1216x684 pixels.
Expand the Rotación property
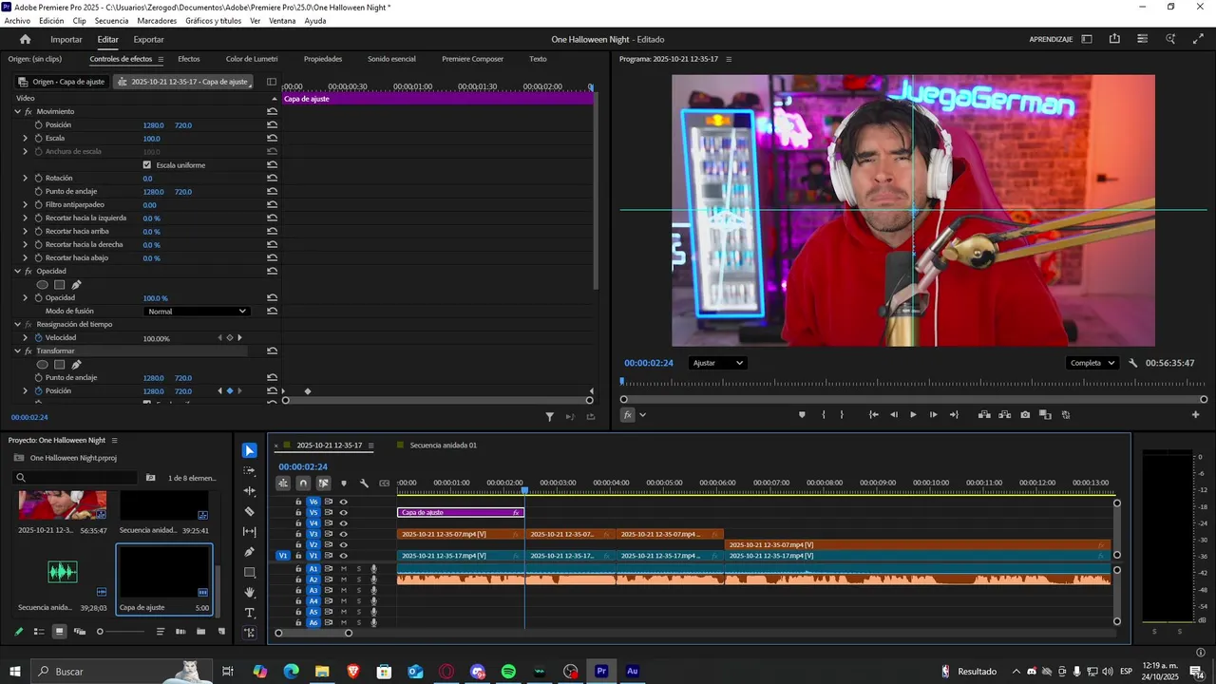(x=26, y=178)
